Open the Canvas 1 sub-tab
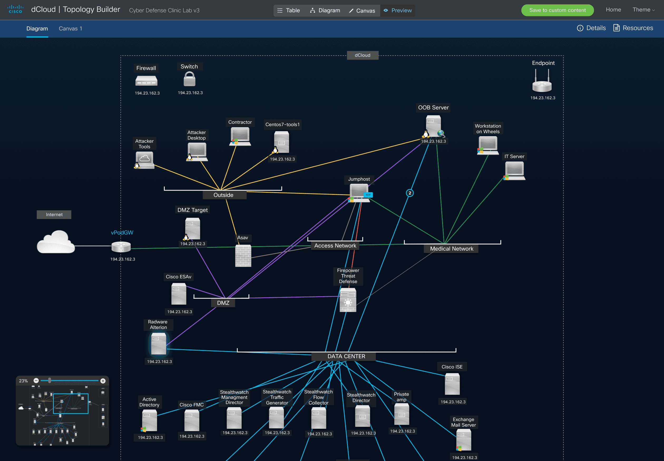This screenshot has height=461, width=664. point(70,28)
